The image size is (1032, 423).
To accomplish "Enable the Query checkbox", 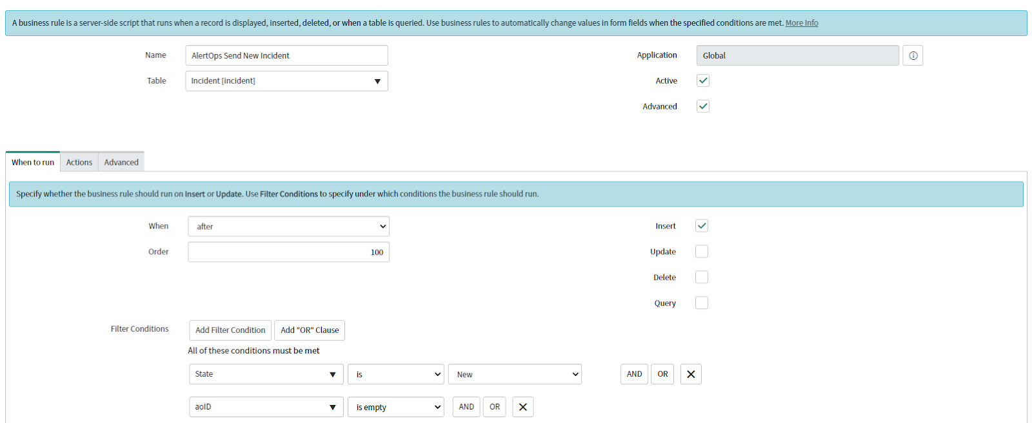I will coord(702,303).
